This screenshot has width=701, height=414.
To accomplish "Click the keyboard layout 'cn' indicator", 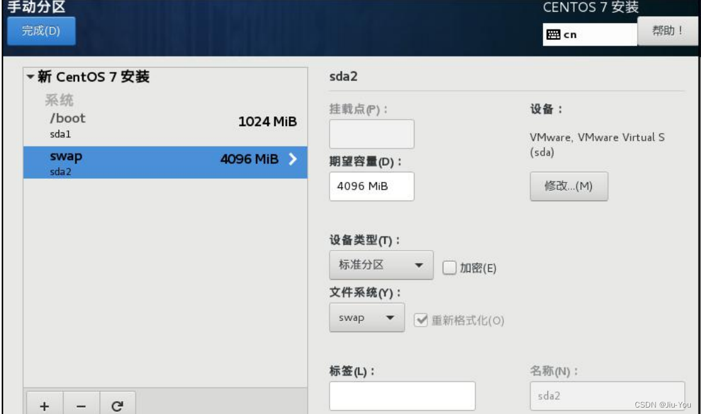I will [590, 33].
